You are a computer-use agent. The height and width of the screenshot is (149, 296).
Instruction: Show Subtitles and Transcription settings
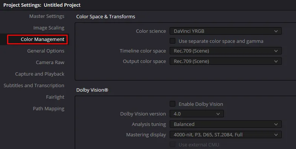(34, 86)
